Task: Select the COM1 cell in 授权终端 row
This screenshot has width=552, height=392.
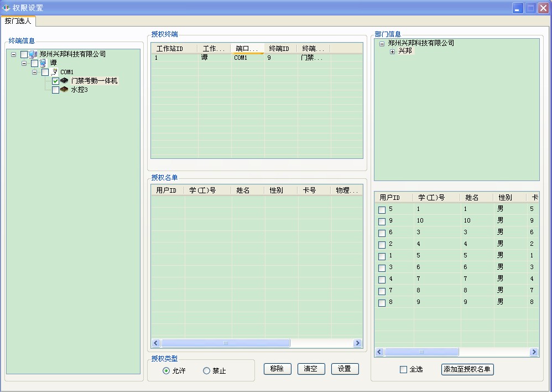Action: coord(247,58)
